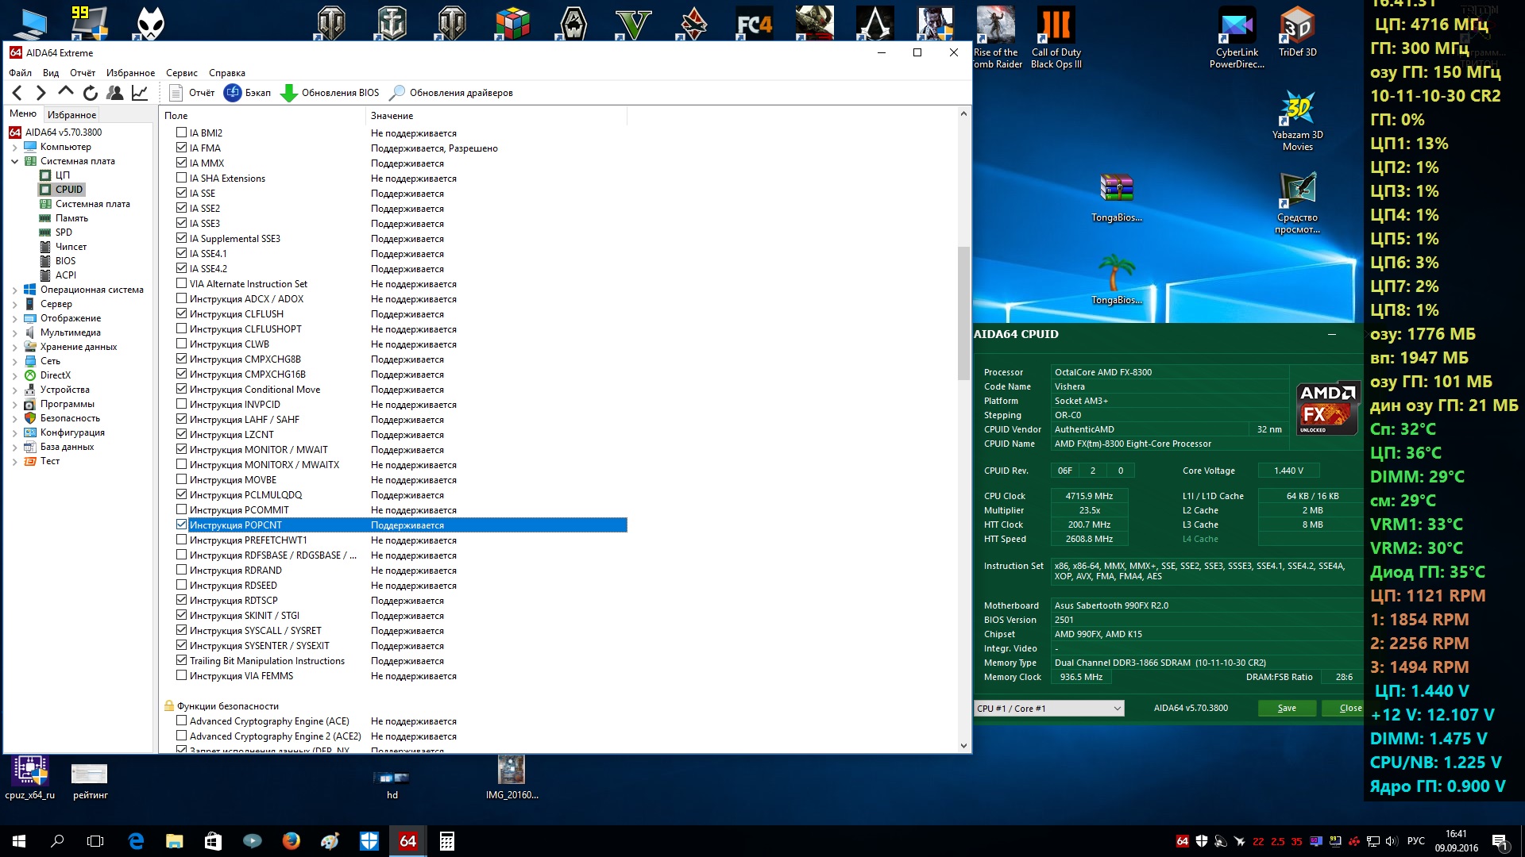
Task: Open the Сервис menu
Action: pos(181,72)
